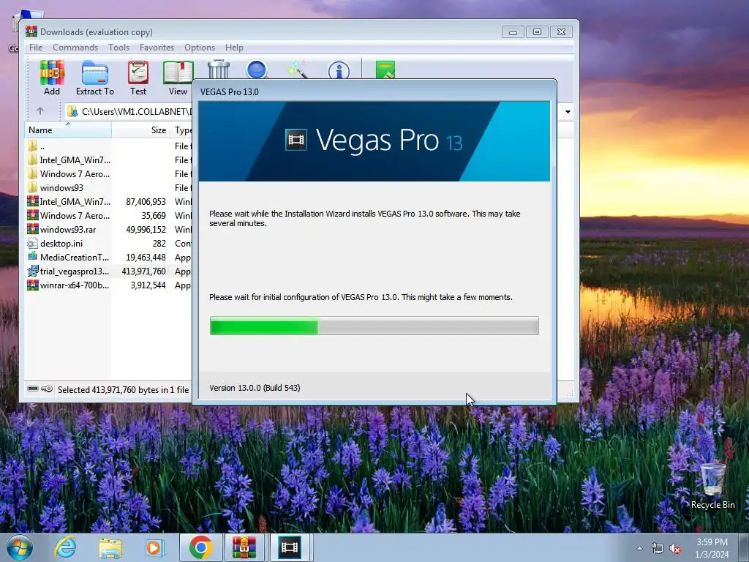Select the Windows 7 Aero folder
Image resolution: width=749 pixels, height=562 pixels.
point(108,174)
